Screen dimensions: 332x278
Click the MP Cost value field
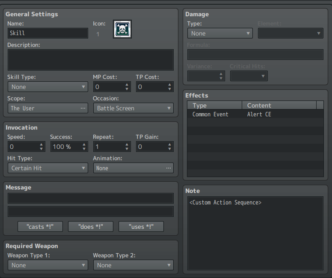click(112, 87)
